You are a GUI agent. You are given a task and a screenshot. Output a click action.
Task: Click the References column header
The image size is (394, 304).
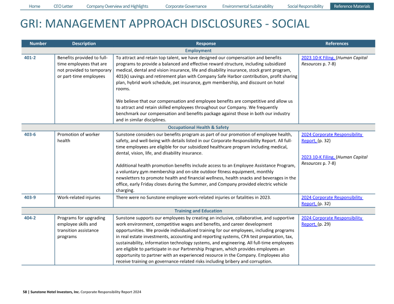click(x=336, y=44)
